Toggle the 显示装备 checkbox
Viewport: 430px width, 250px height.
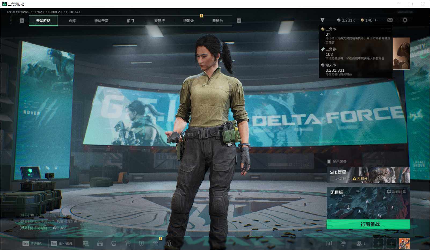[329, 161]
